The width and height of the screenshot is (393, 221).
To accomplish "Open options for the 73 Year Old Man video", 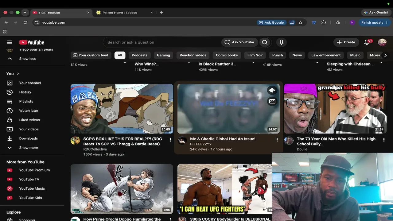I will pos(384,140).
